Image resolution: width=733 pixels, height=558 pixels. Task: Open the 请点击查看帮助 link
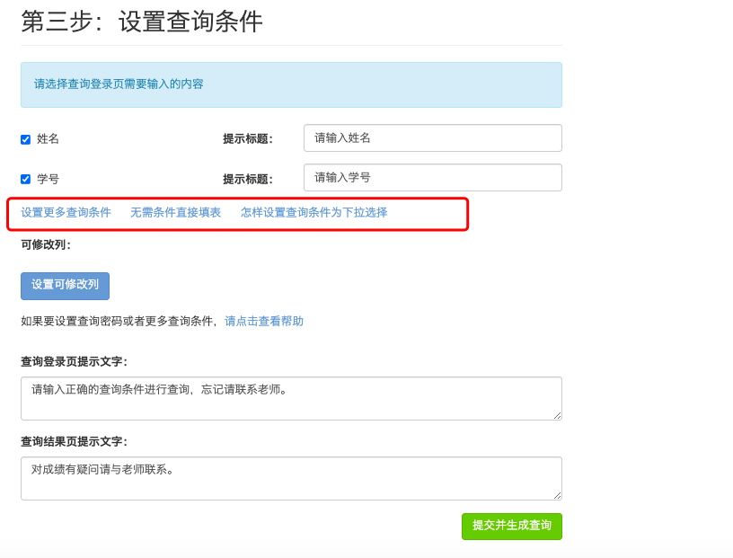click(x=264, y=321)
